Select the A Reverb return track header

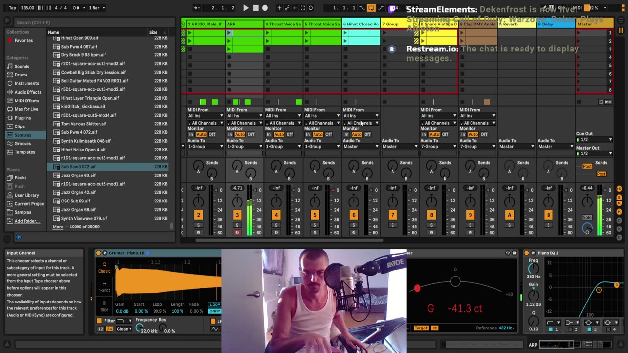click(x=517, y=24)
